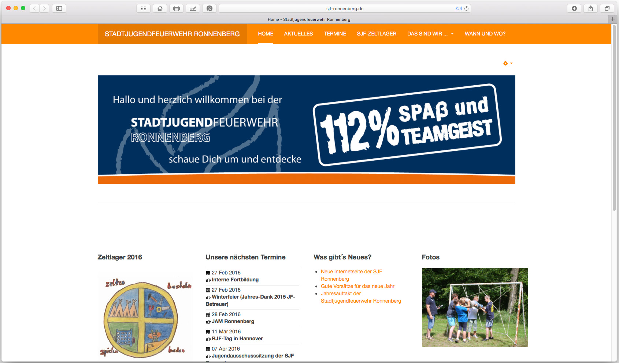Open the Top Sites grid icon
This screenshot has width=619, height=363.
pyautogui.click(x=144, y=8)
